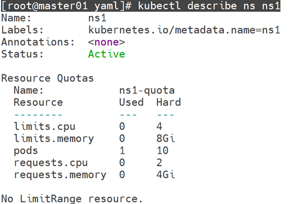
Task: Click the Resource column header
Action: click(x=39, y=103)
